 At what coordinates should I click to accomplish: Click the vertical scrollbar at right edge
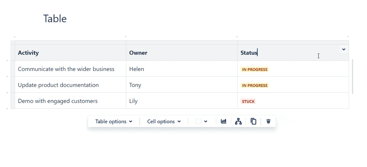[353, 76]
